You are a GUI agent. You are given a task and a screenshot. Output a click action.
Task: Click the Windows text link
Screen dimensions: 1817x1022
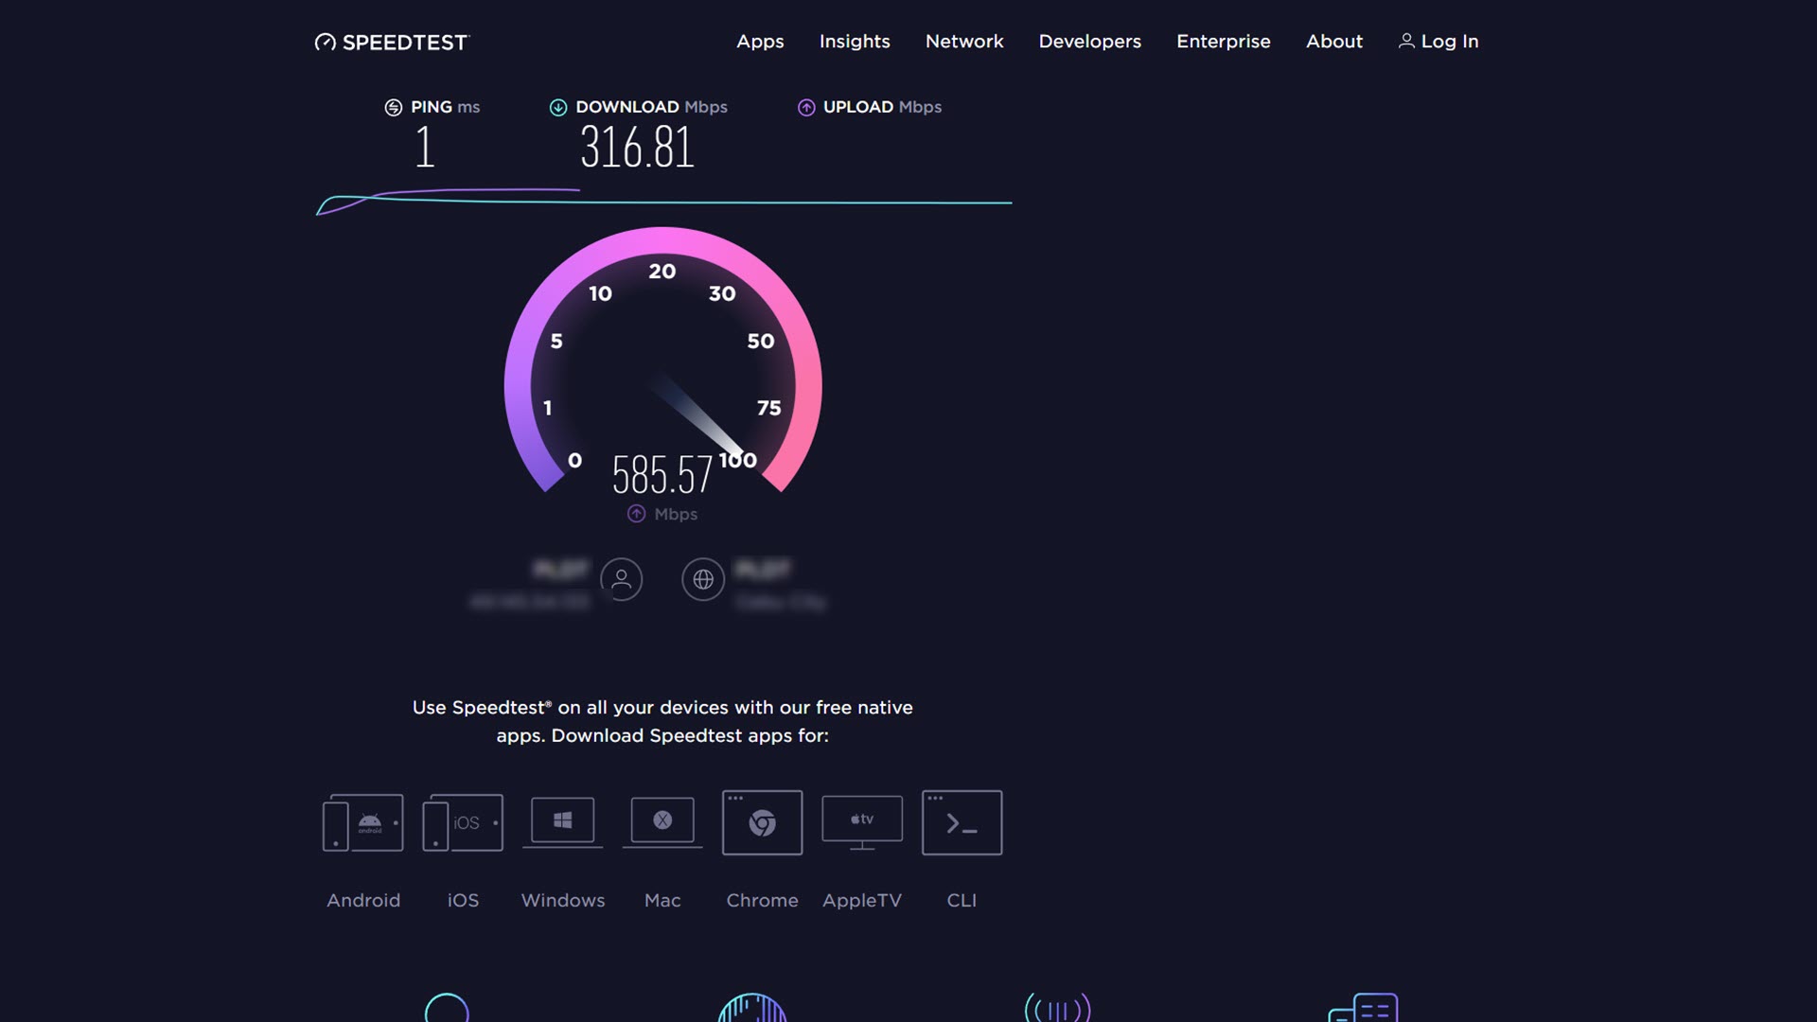coord(563,901)
